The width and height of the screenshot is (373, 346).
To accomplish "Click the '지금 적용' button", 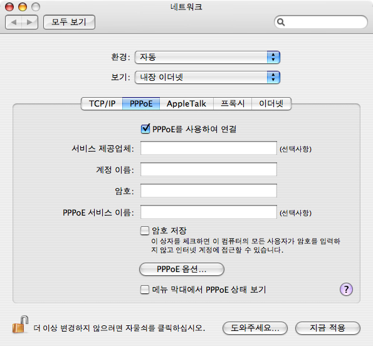I will (x=328, y=328).
